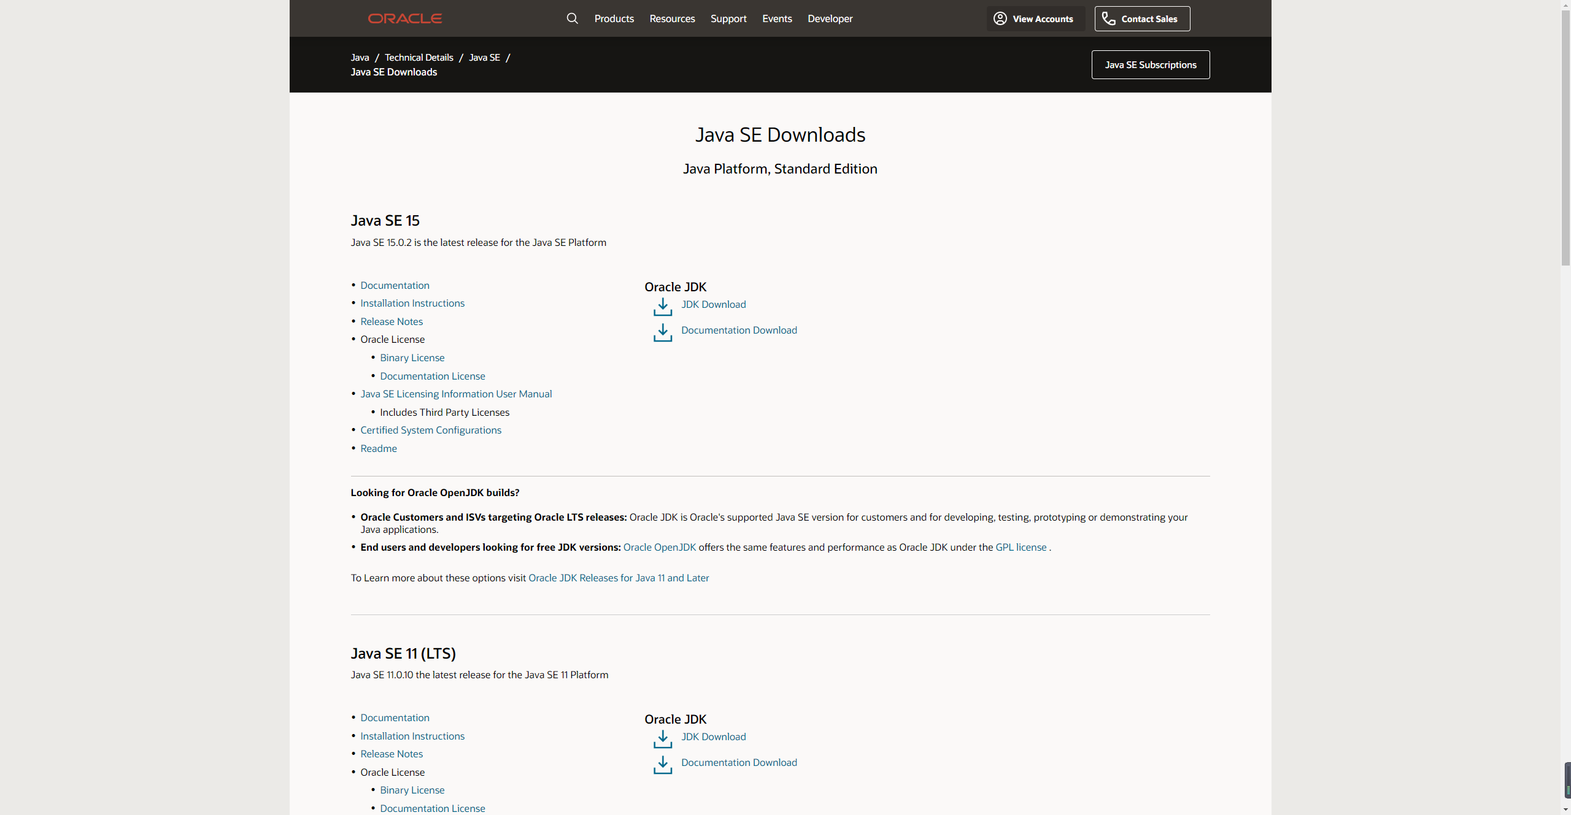Open the GPL license link
The width and height of the screenshot is (1571, 815).
pos(1021,547)
